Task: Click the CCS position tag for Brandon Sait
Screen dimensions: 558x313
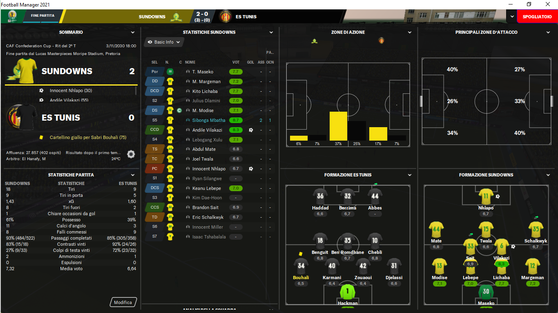Action: point(155,207)
